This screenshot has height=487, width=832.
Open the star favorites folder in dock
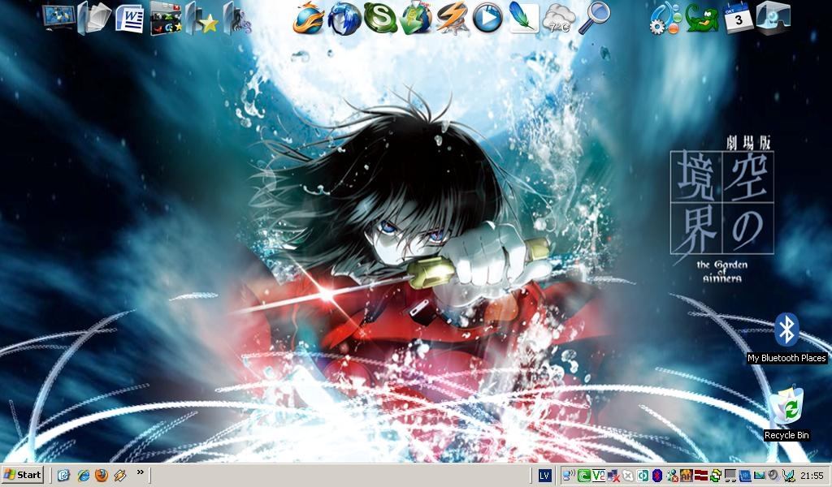click(201, 18)
